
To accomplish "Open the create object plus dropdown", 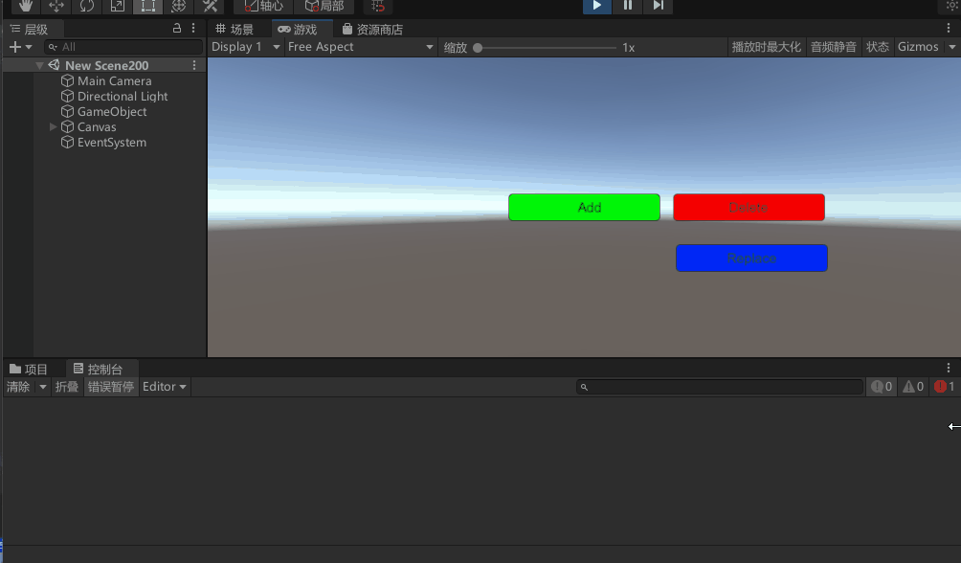I will point(20,47).
